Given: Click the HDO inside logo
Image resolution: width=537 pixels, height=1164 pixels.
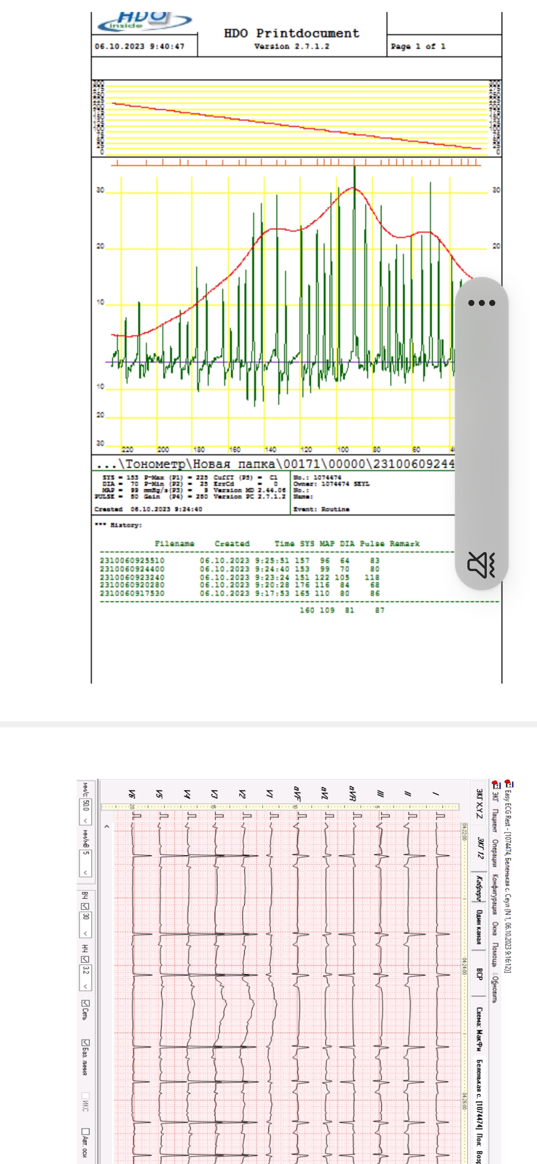Looking at the screenshot, I should pyautogui.click(x=145, y=22).
